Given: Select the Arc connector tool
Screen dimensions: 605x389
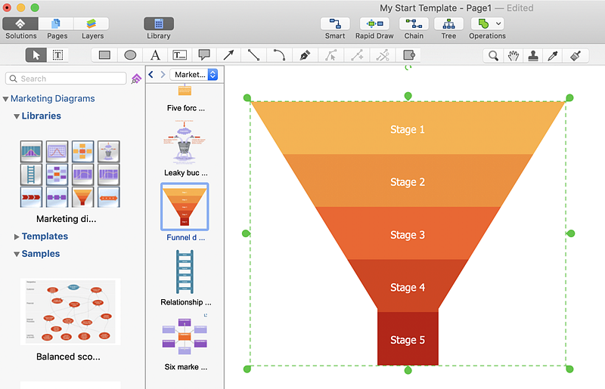Looking at the screenshot, I should [x=279, y=55].
